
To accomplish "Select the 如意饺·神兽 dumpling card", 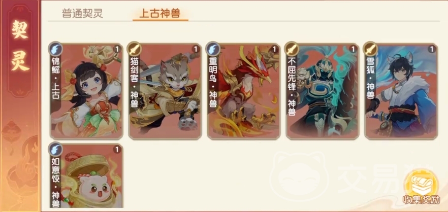I will pos(86,176).
